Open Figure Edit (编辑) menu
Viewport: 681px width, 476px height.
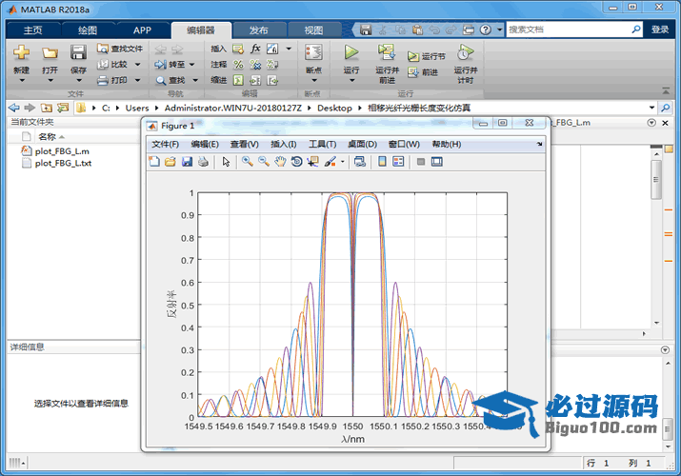pyautogui.click(x=205, y=144)
